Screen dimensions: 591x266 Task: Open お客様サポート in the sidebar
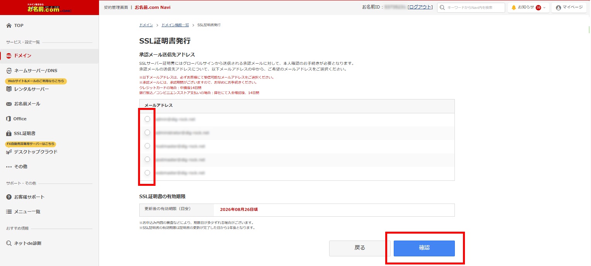pyautogui.click(x=29, y=197)
